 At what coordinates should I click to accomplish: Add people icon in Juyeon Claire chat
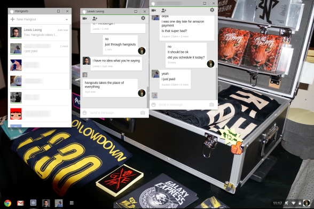click(x=163, y=10)
